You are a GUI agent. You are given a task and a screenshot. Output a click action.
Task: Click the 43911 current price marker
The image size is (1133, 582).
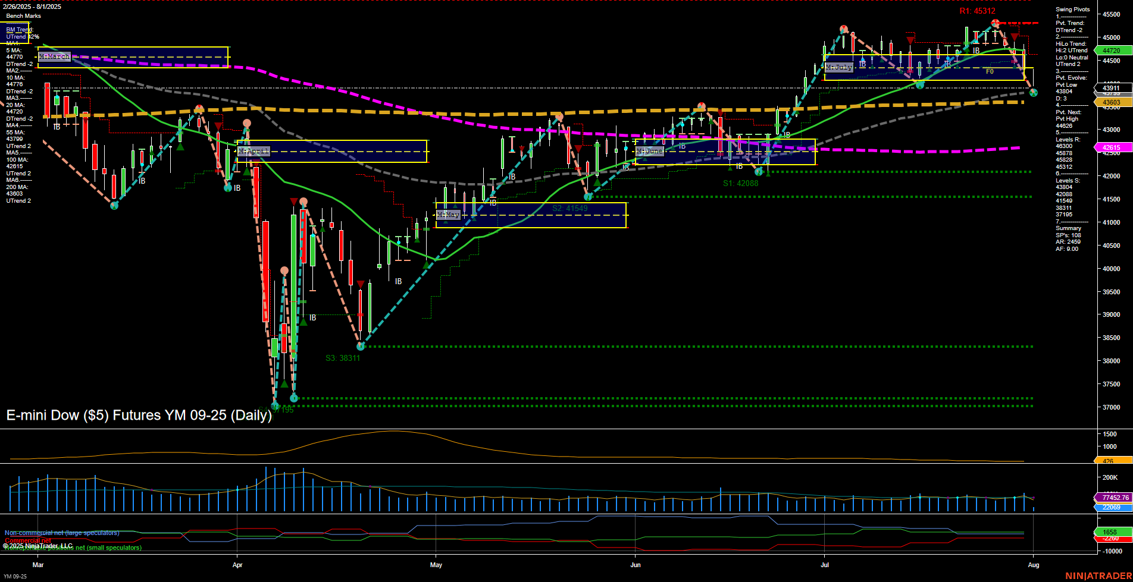click(1112, 88)
